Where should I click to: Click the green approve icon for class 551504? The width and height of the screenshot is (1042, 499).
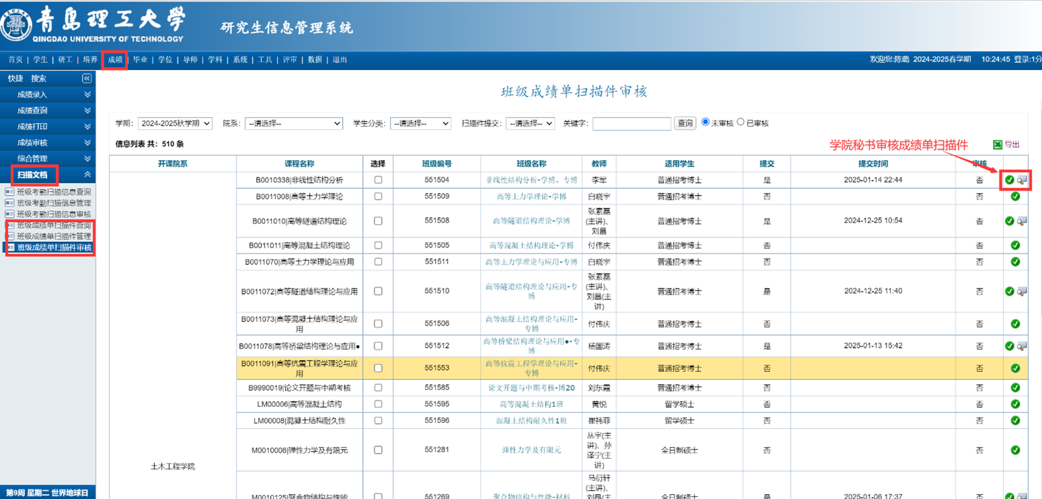1009,180
